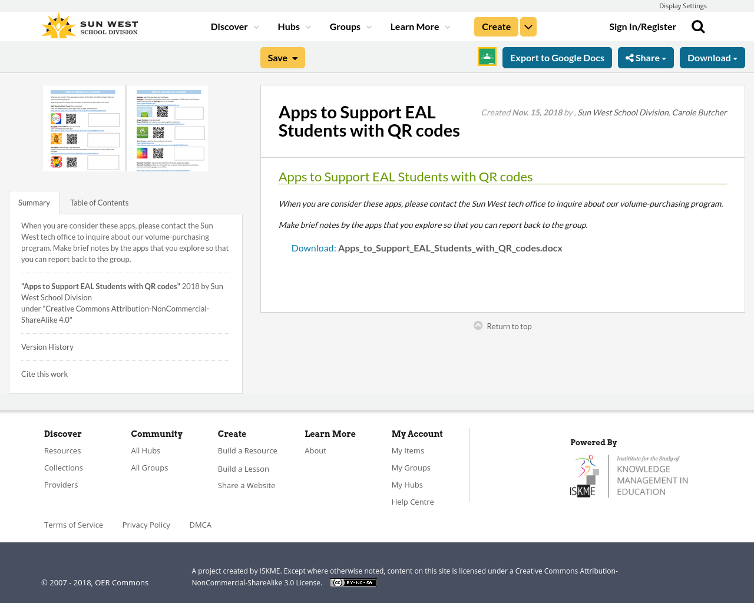Share to Google Classroom

[487, 57]
